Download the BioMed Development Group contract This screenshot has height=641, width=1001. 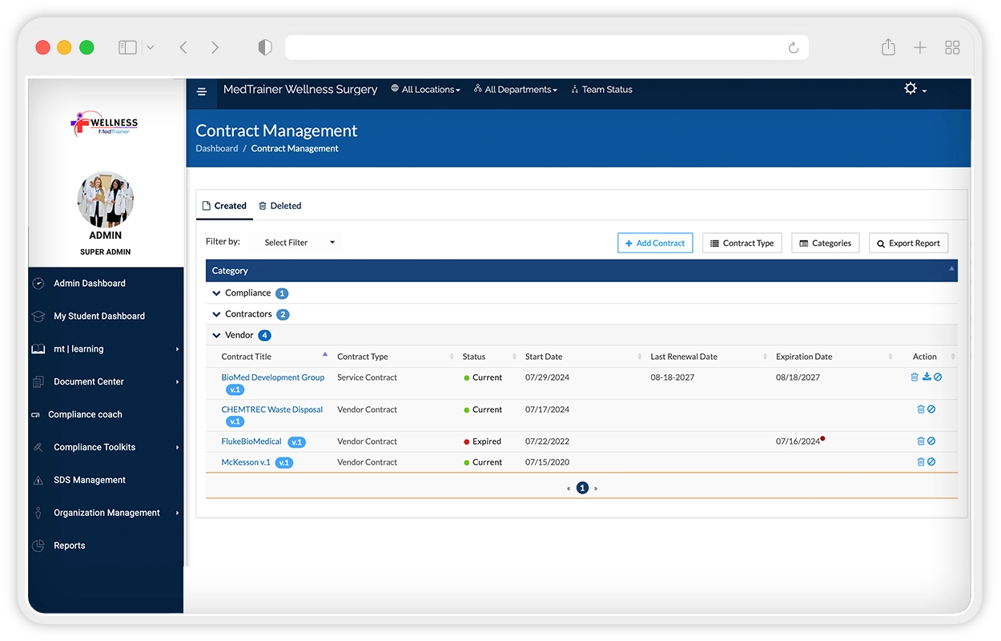(927, 377)
